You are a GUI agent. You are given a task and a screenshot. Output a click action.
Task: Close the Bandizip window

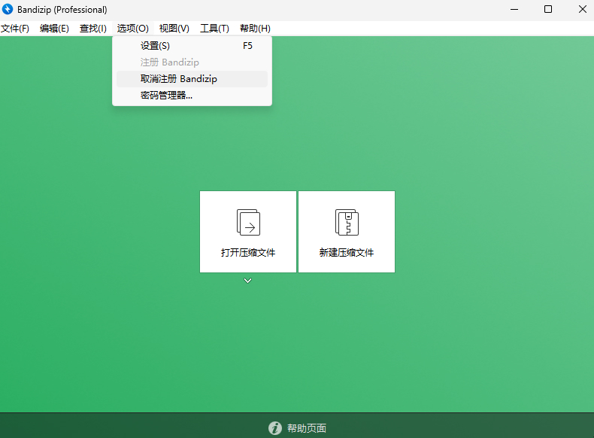(583, 10)
